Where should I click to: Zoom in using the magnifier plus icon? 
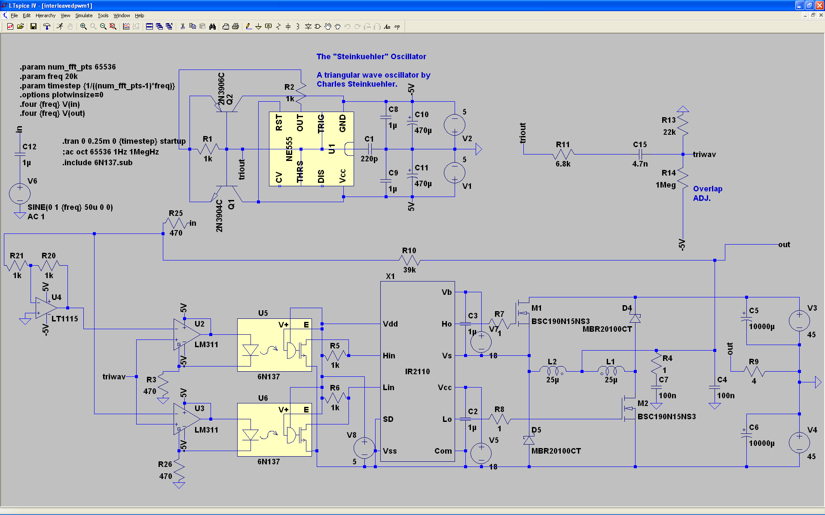83,27
